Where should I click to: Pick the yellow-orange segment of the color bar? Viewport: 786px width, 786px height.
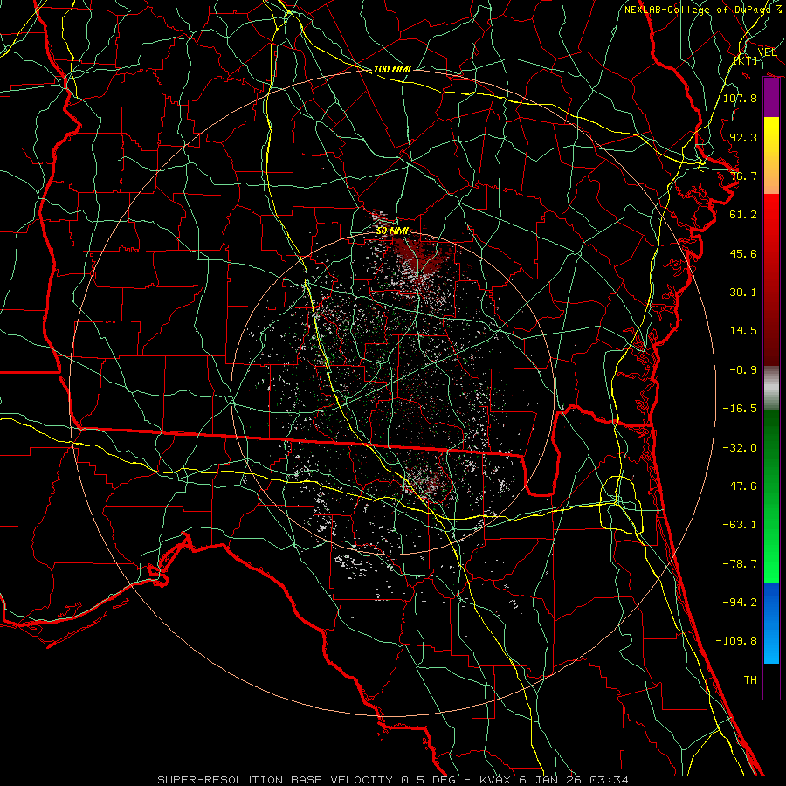(771, 155)
